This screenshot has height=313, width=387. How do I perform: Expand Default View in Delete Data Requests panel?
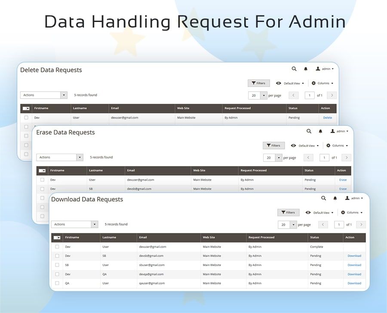(x=290, y=83)
